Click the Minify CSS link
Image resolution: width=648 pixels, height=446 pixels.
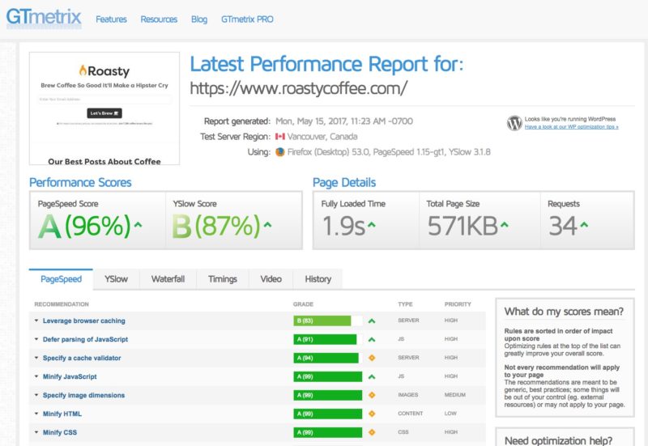[x=60, y=432]
